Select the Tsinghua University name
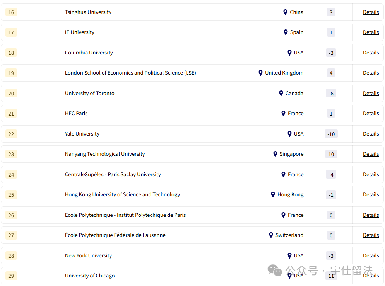 point(88,12)
